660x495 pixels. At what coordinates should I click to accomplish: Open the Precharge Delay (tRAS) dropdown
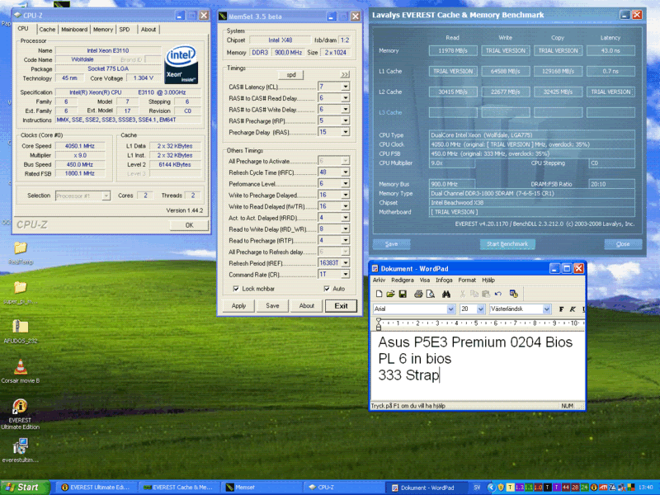345,132
